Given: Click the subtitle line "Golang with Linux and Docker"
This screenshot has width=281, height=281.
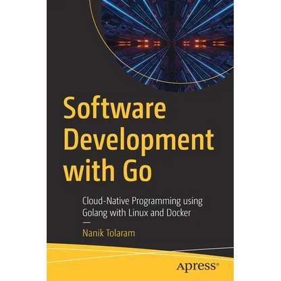Looking at the screenshot, I should pyautogui.click(x=136, y=213).
